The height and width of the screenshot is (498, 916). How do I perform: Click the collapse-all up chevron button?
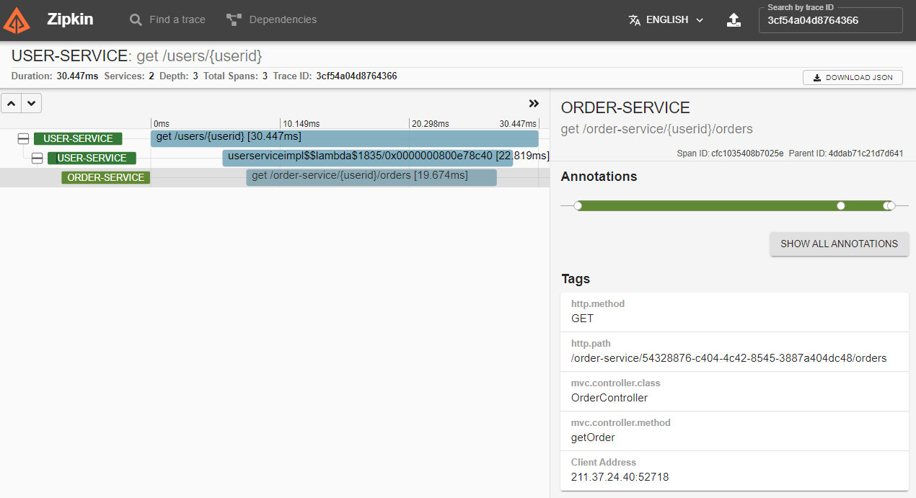click(x=12, y=104)
